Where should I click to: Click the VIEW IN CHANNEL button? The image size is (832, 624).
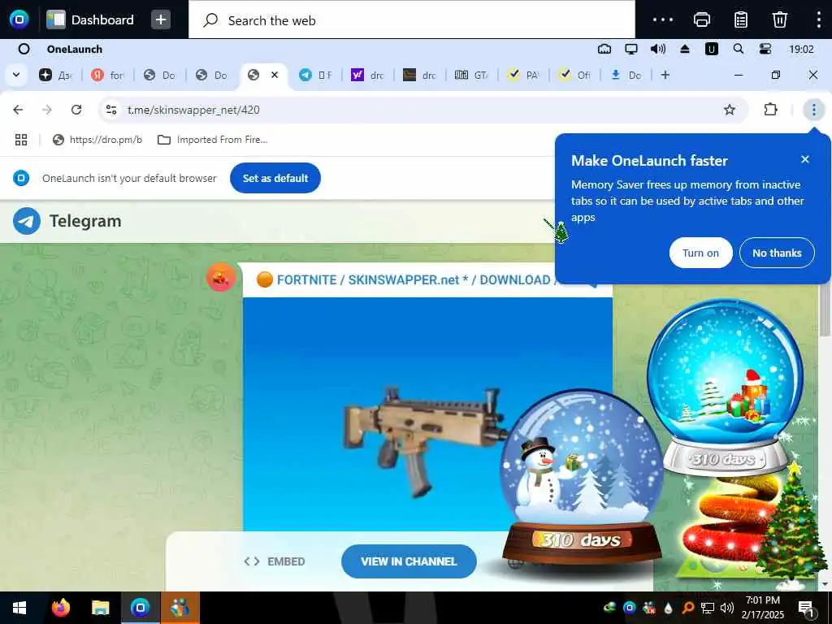(409, 561)
